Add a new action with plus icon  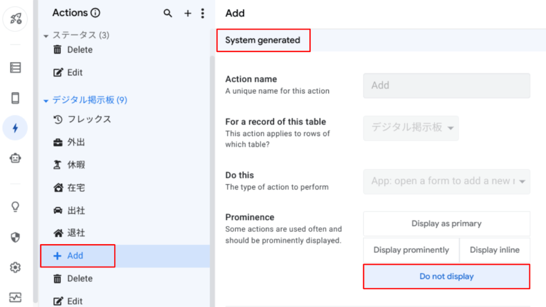(188, 13)
